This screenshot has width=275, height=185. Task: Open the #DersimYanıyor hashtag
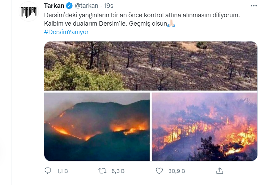(x=66, y=32)
